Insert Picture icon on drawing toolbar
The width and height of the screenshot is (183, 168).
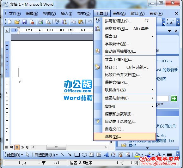pos(128,155)
